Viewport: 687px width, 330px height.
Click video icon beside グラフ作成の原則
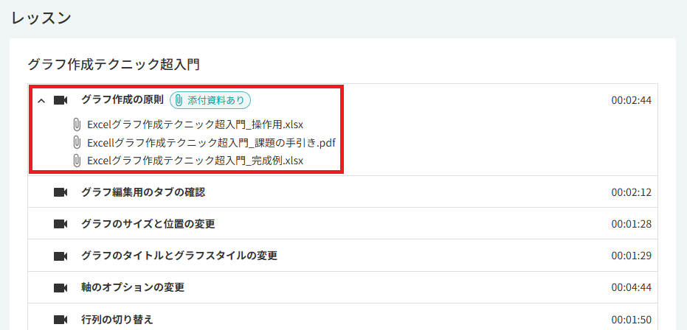click(61, 100)
